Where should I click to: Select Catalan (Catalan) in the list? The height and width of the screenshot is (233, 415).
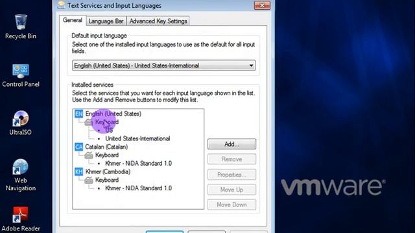click(x=106, y=147)
